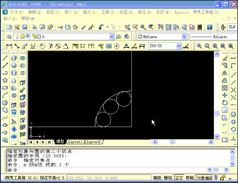
Task: Toggle the 捕捉 snap mode button
Action: [157, 178]
